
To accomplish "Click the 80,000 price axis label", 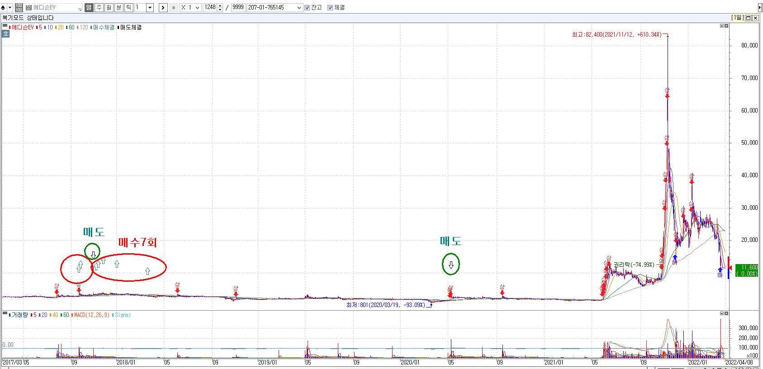I will coord(749,46).
